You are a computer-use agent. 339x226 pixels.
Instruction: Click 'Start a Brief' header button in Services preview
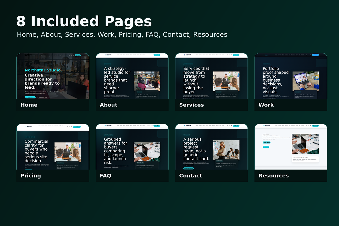[x=236, y=55]
